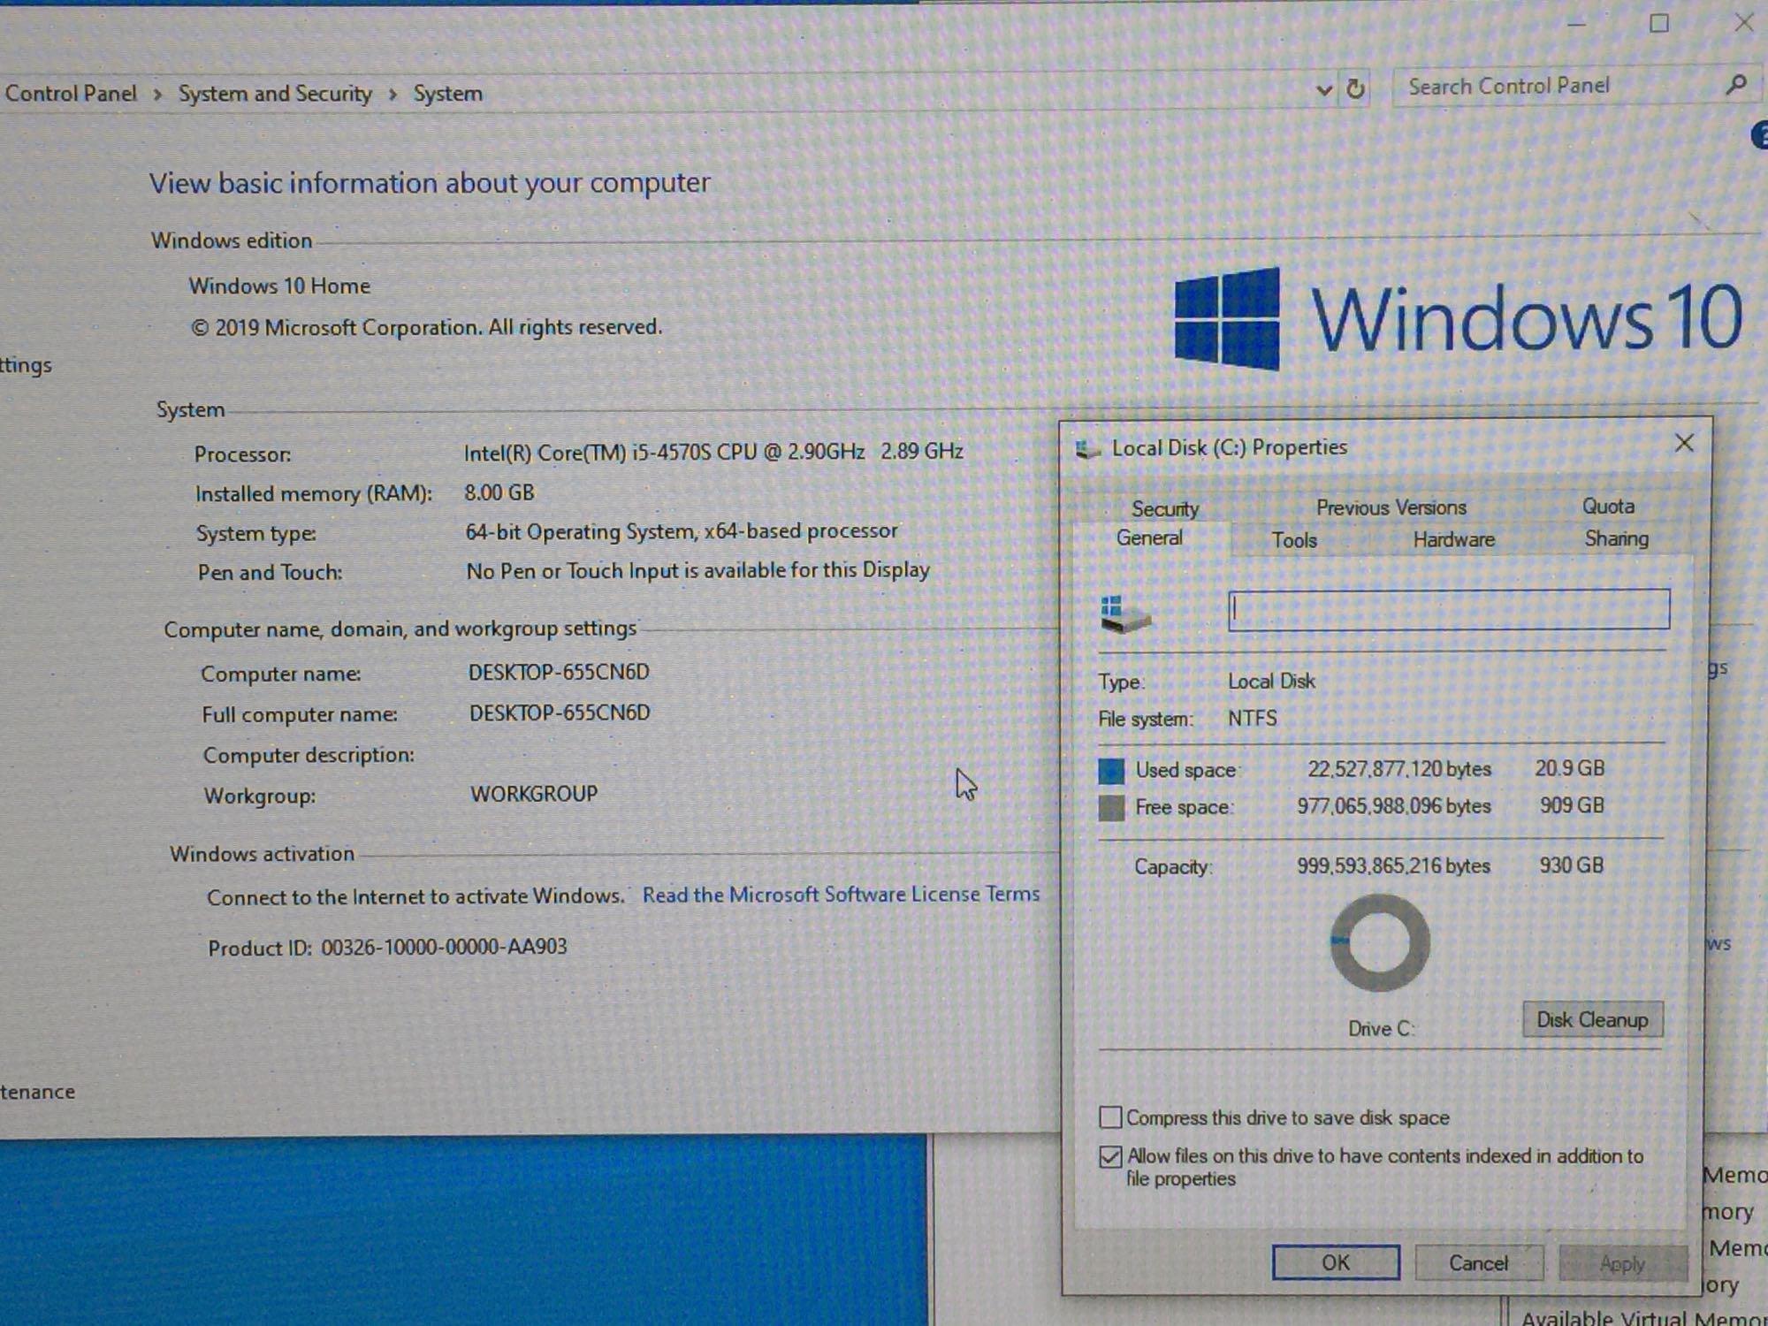Select the General tab
Image resolution: width=1768 pixels, height=1326 pixels.
(x=1149, y=537)
